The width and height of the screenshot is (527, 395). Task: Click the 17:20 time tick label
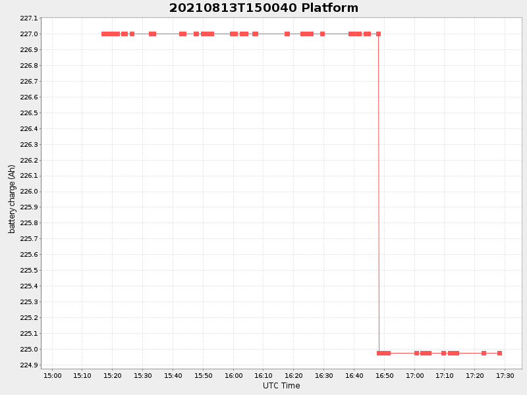coord(475,375)
